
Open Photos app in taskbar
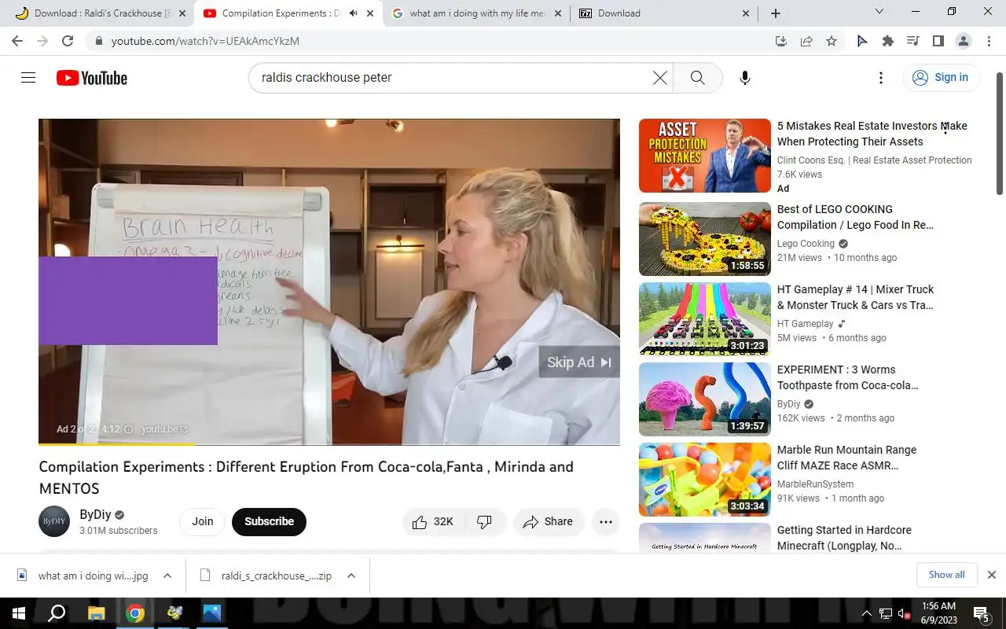click(212, 613)
